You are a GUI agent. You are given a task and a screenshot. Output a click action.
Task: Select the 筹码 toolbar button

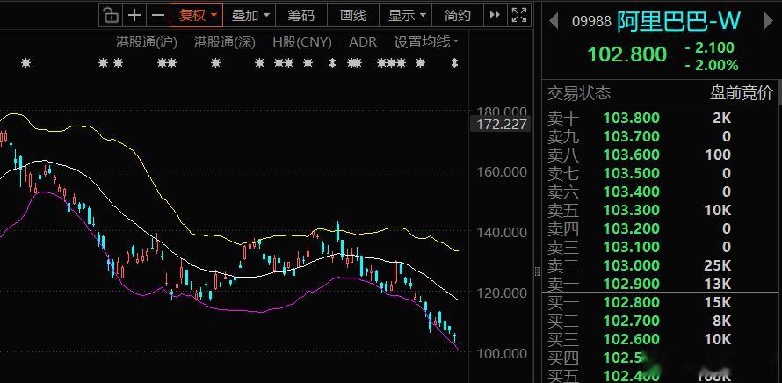tap(301, 16)
